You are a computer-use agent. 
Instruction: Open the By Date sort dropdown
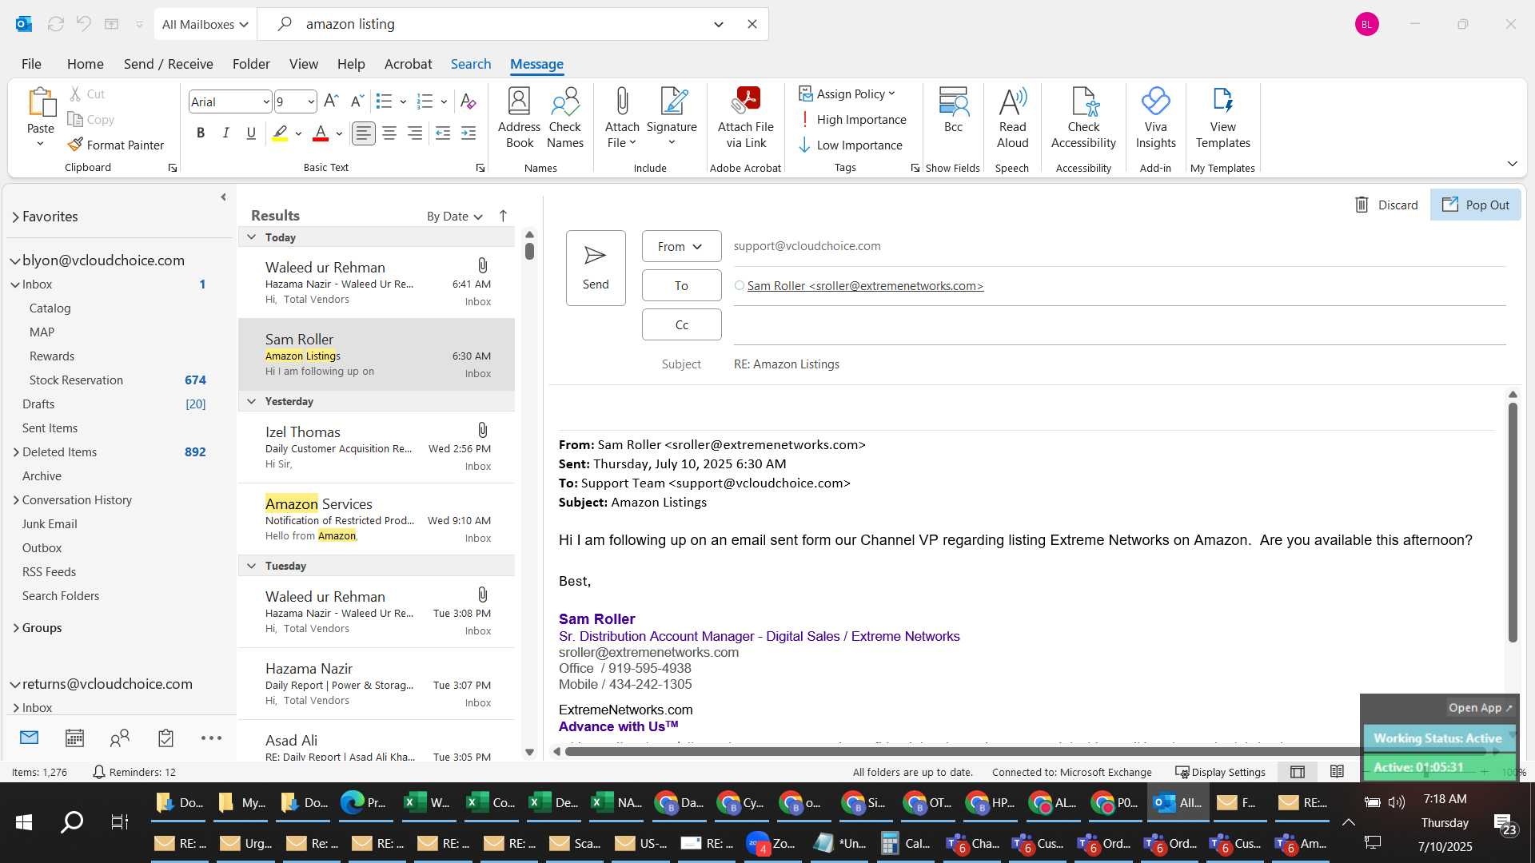coord(454,216)
